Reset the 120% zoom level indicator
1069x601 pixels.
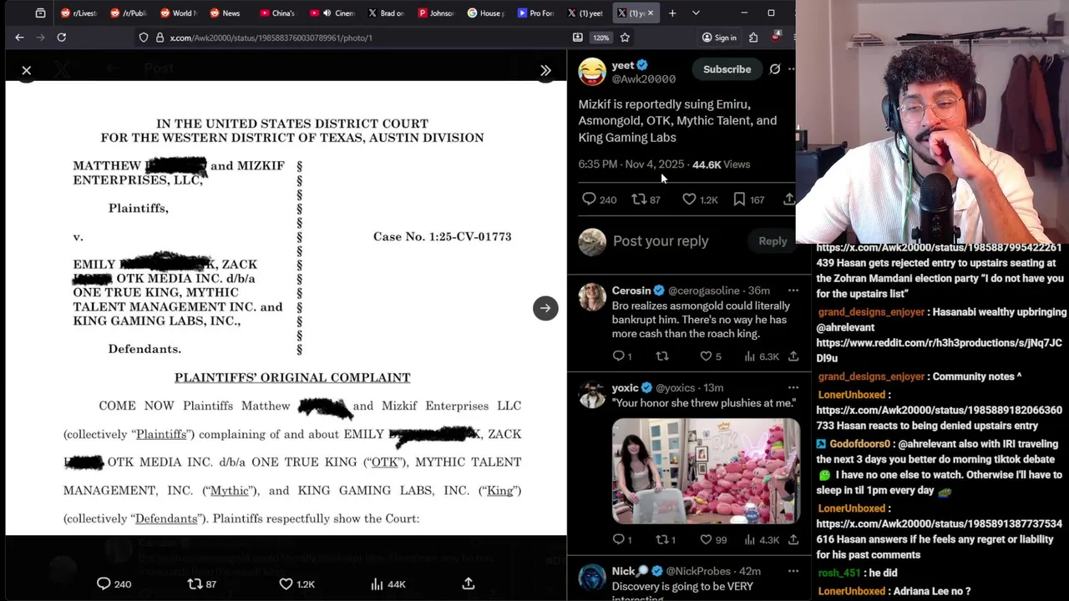601,38
